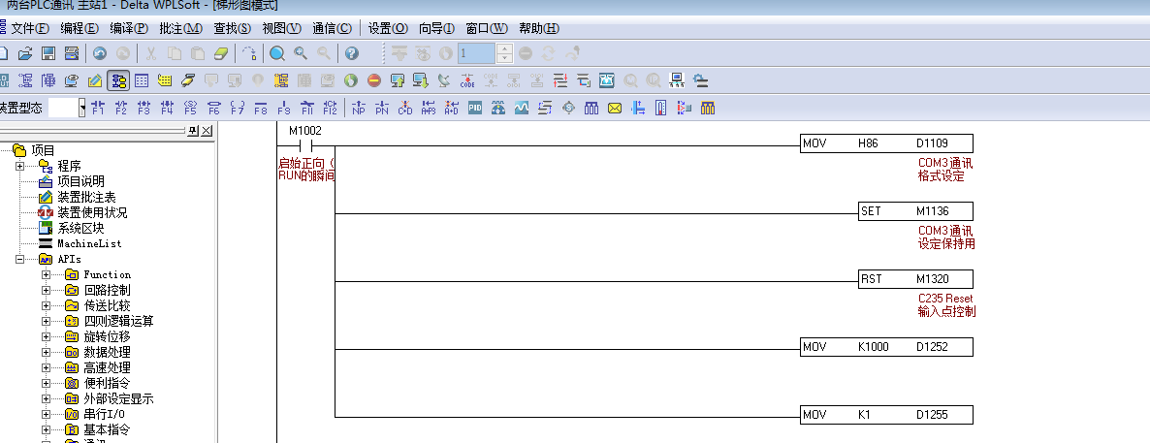Open the 装置型态 dropdown
The height and width of the screenshot is (443, 1150).
pyautogui.click(x=82, y=108)
